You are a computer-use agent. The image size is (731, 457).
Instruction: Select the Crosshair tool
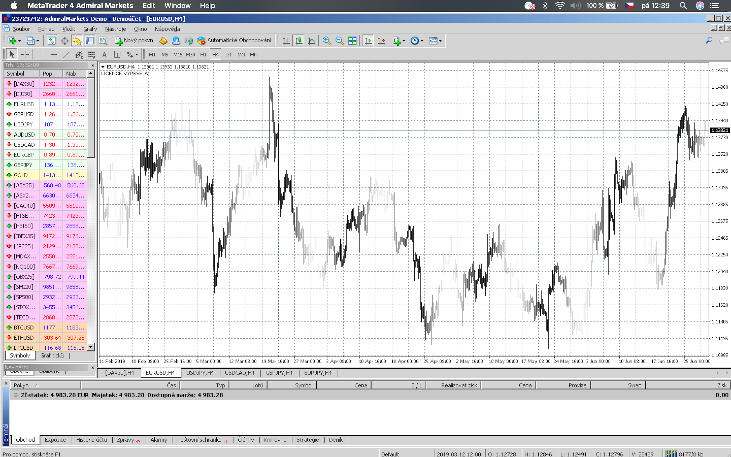25,54
